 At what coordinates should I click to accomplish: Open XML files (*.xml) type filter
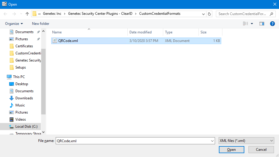(x=246, y=141)
